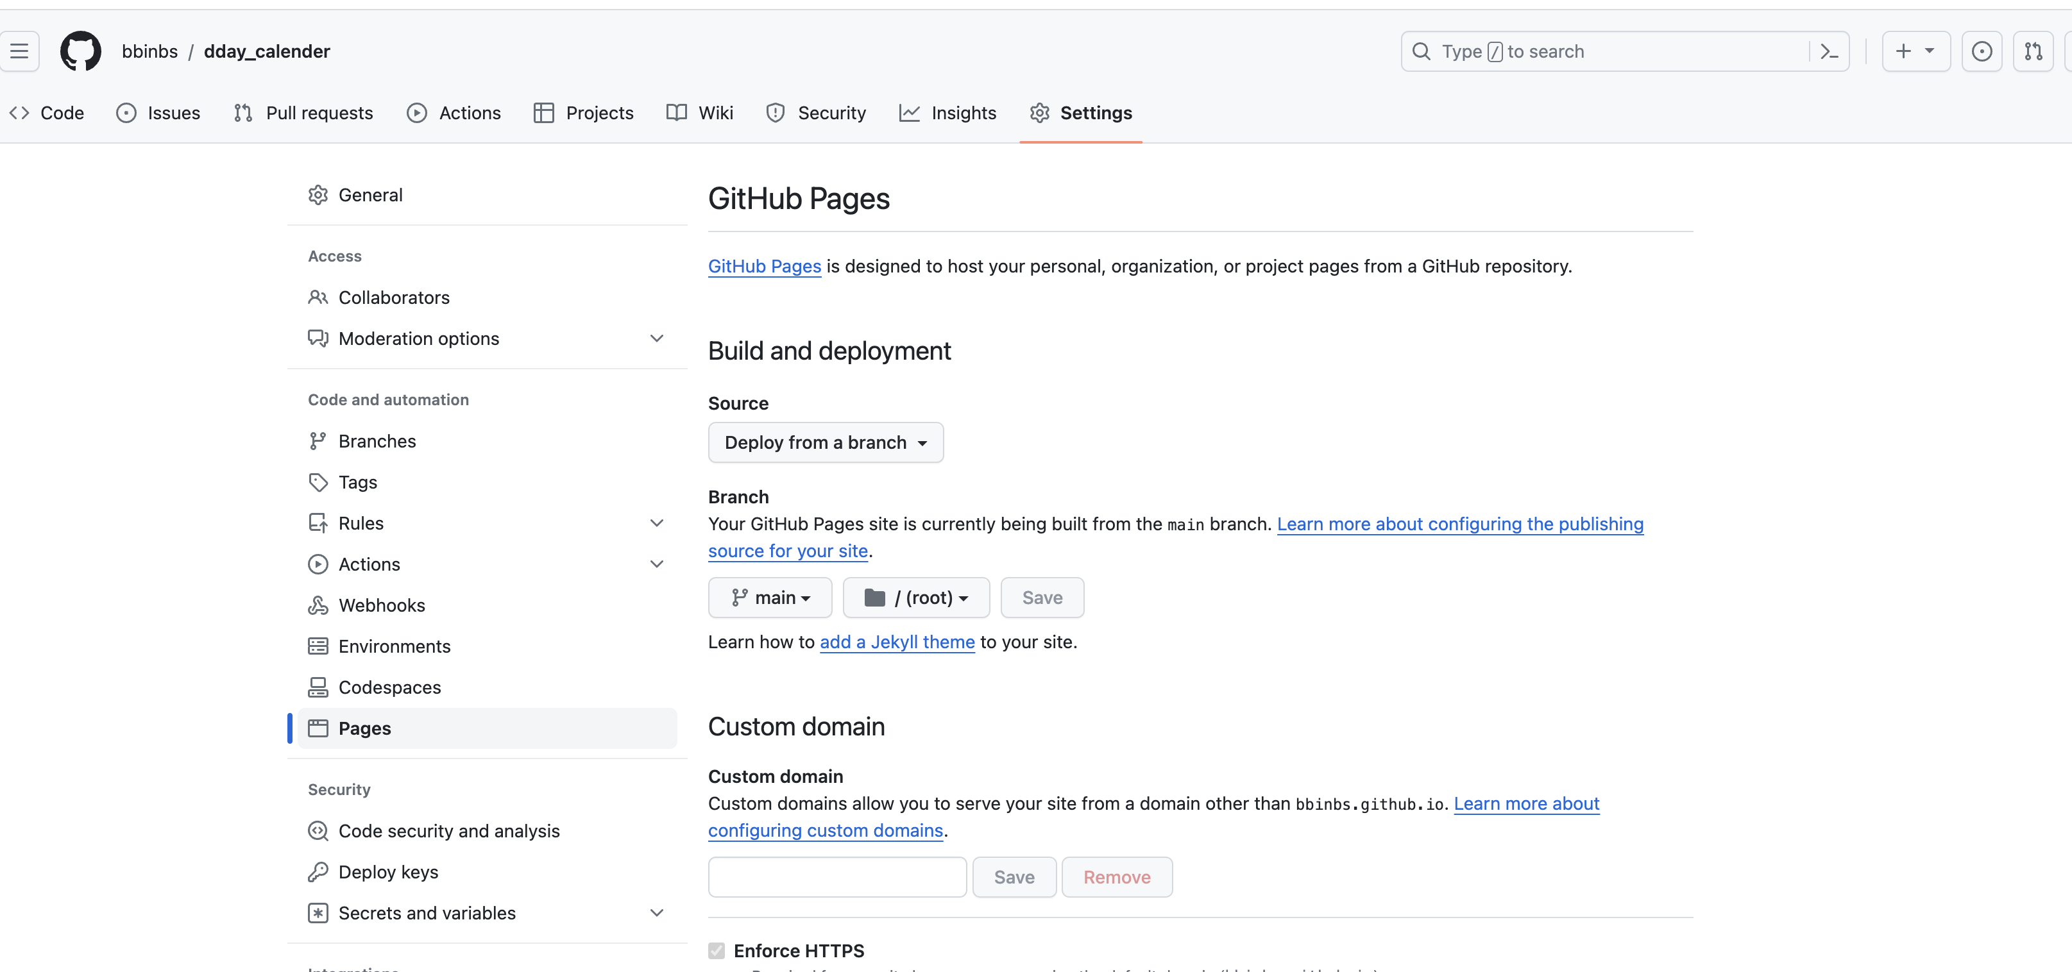The height and width of the screenshot is (972, 2072).
Task: Click the custom domain text field
Action: (x=836, y=877)
